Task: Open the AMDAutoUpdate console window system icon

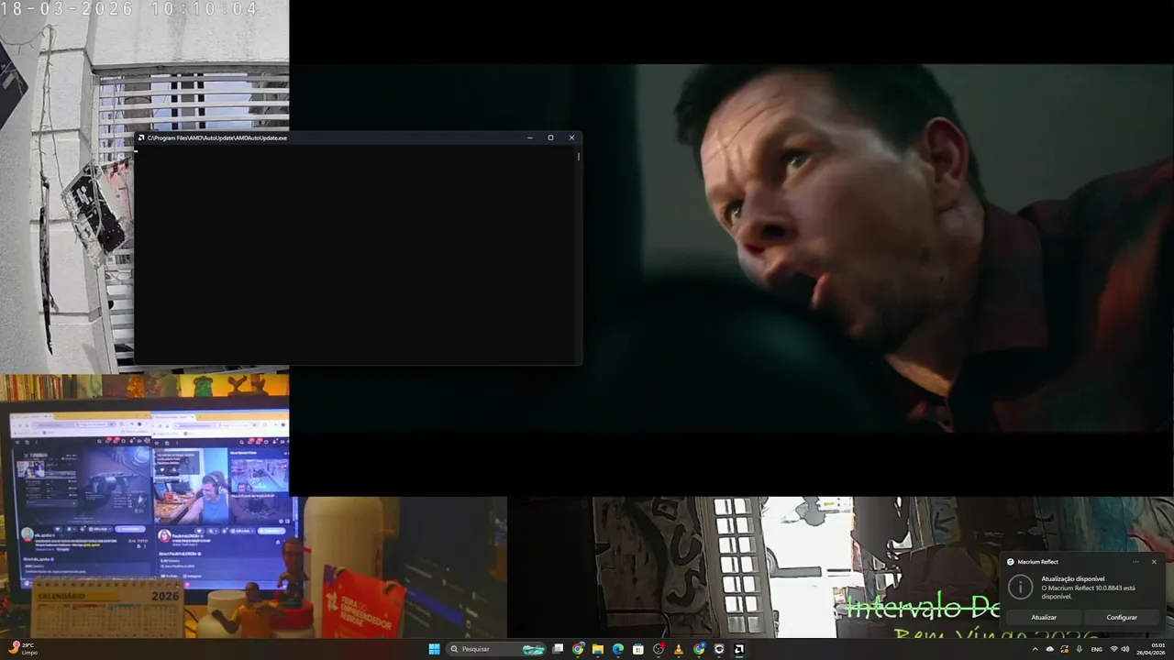Action: click(x=141, y=137)
